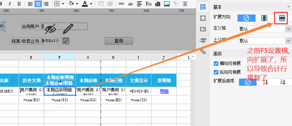Open conditional attributes panel icon
This screenshot has height=126, width=292.
[203, 40]
